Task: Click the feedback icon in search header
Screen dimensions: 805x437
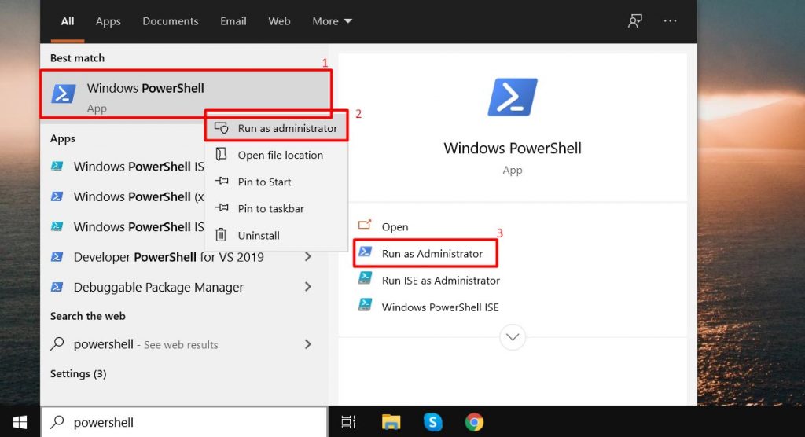Action: pos(634,21)
